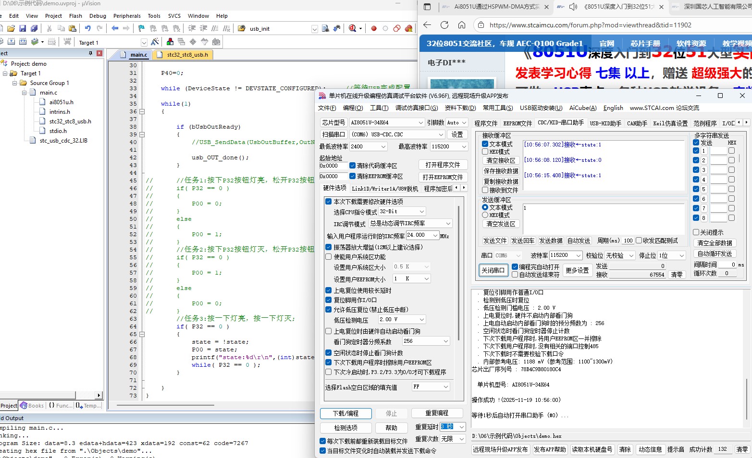Click the LOAD download-to-flash icon
Image resolution: width=752 pixels, height=458 pixels.
click(67, 41)
